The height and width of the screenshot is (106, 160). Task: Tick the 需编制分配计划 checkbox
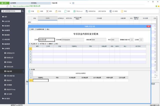(x=132, y=40)
